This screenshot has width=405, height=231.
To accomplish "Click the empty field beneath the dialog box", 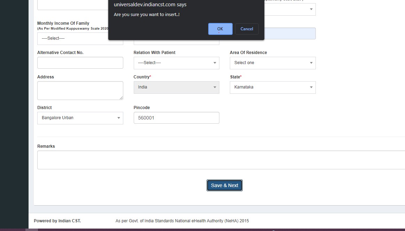I will pyautogui.click(x=176, y=41).
